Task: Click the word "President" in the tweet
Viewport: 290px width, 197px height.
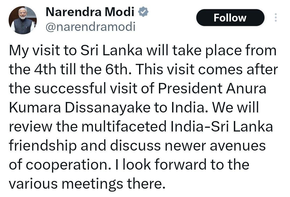Action: pyautogui.click(x=190, y=88)
